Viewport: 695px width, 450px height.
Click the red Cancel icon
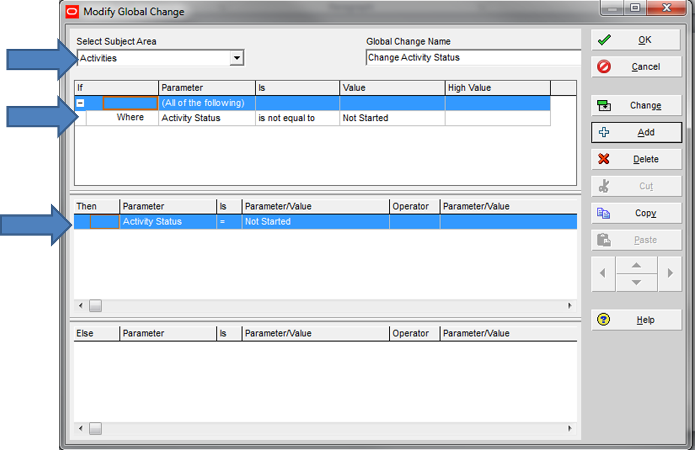[x=604, y=66]
